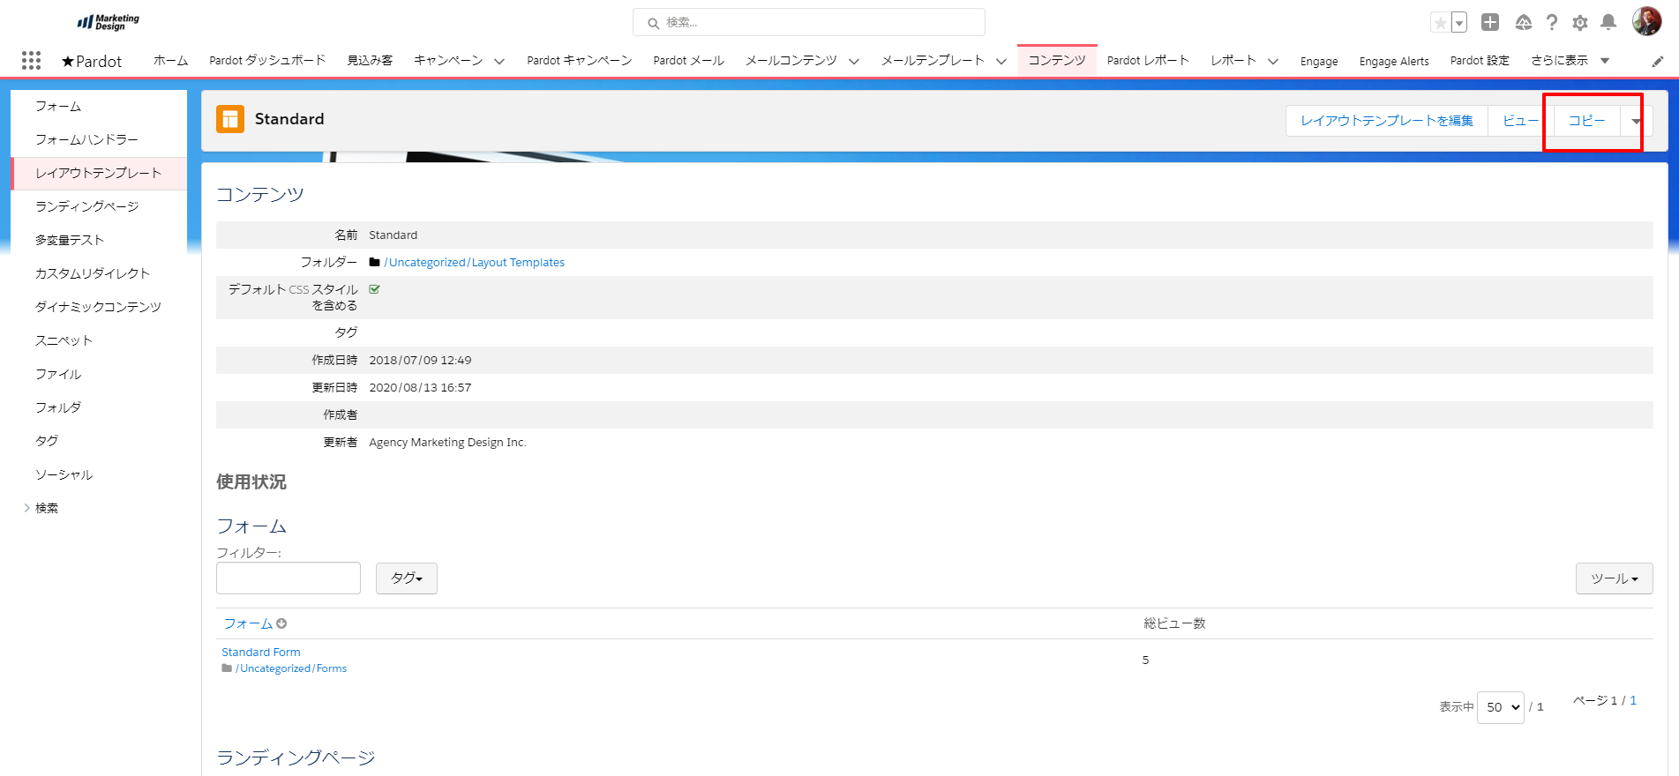Open the ツール dropdown menu

point(1614,578)
